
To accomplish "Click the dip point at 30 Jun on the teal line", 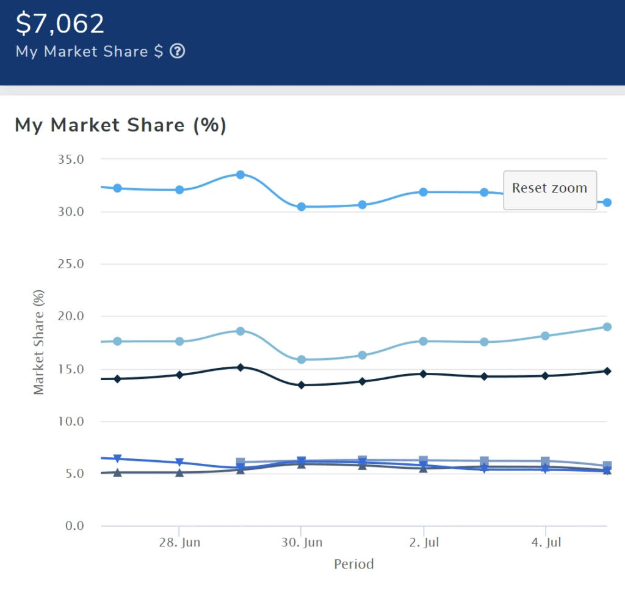I will [302, 361].
